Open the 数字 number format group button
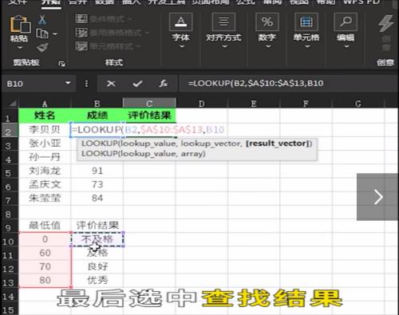Screen dimensions: 399x315 point(267,30)
